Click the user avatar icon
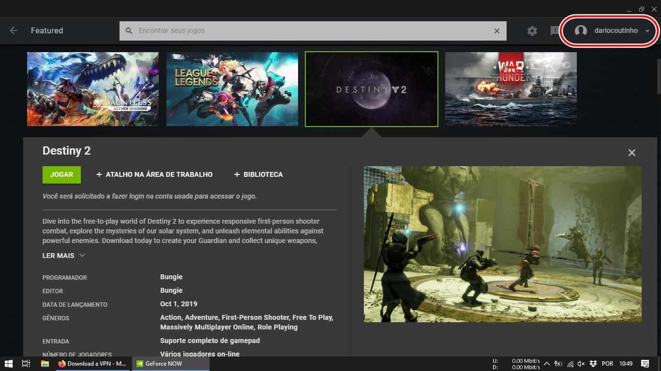The height and width of the screenshot is (371, 661). (581, 30)
